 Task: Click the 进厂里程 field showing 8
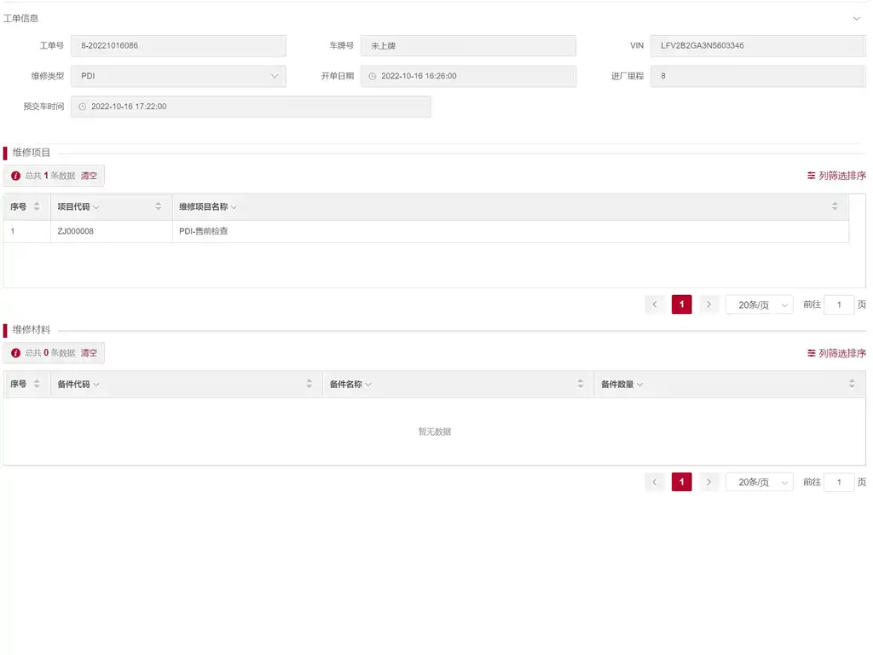758,76
